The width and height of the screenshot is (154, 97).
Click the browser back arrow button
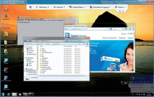66,29
